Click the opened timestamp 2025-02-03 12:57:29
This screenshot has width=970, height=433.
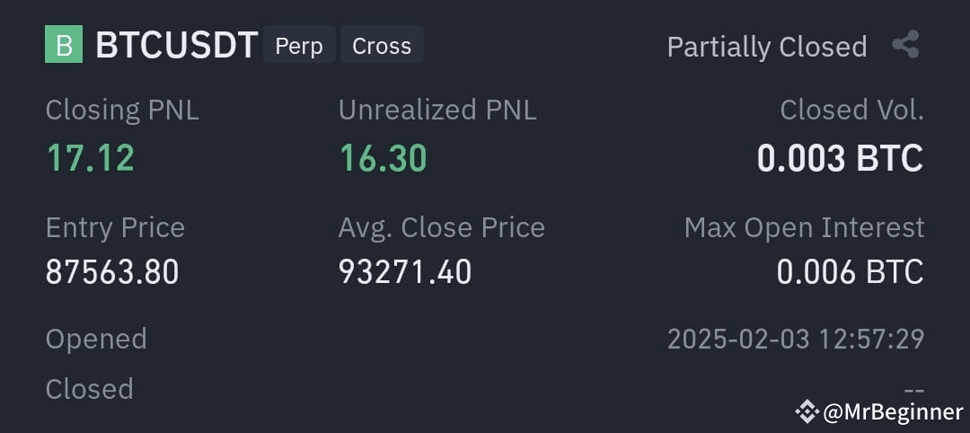click(796, 339)
